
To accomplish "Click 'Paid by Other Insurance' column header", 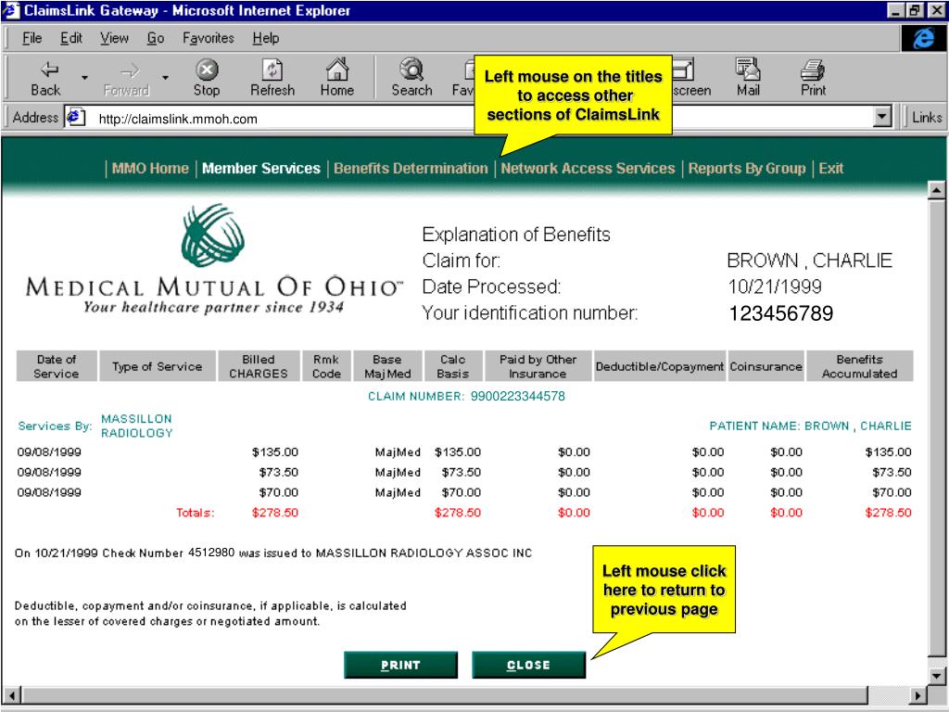I will tap(538, 365).
